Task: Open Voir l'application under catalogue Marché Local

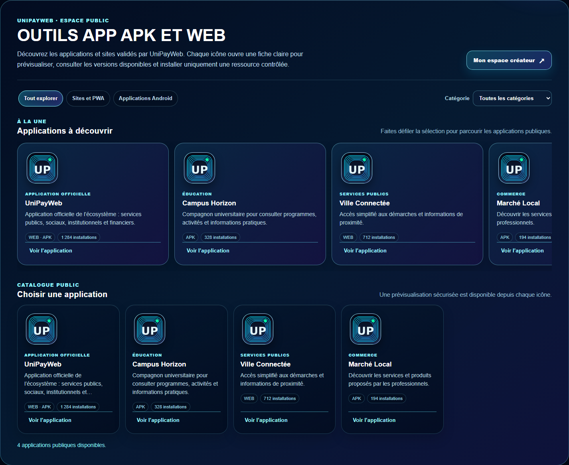Action: tap(374, 420)
